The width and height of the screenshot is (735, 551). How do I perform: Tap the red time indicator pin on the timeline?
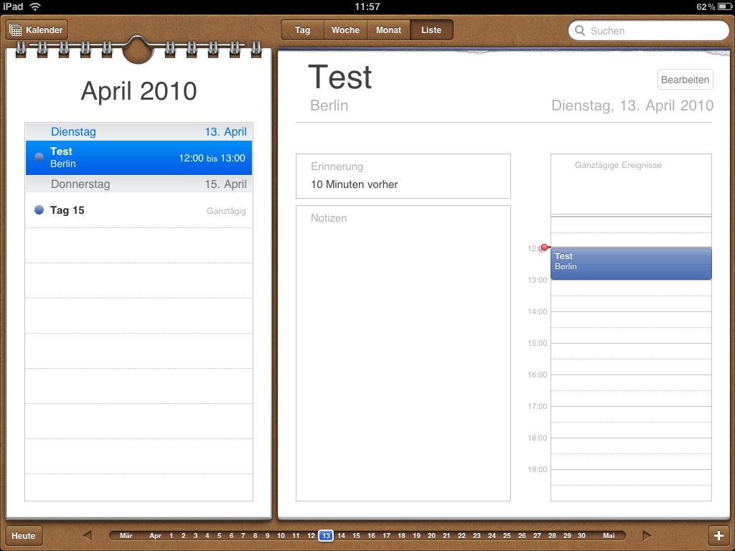(x=546, y=247)
